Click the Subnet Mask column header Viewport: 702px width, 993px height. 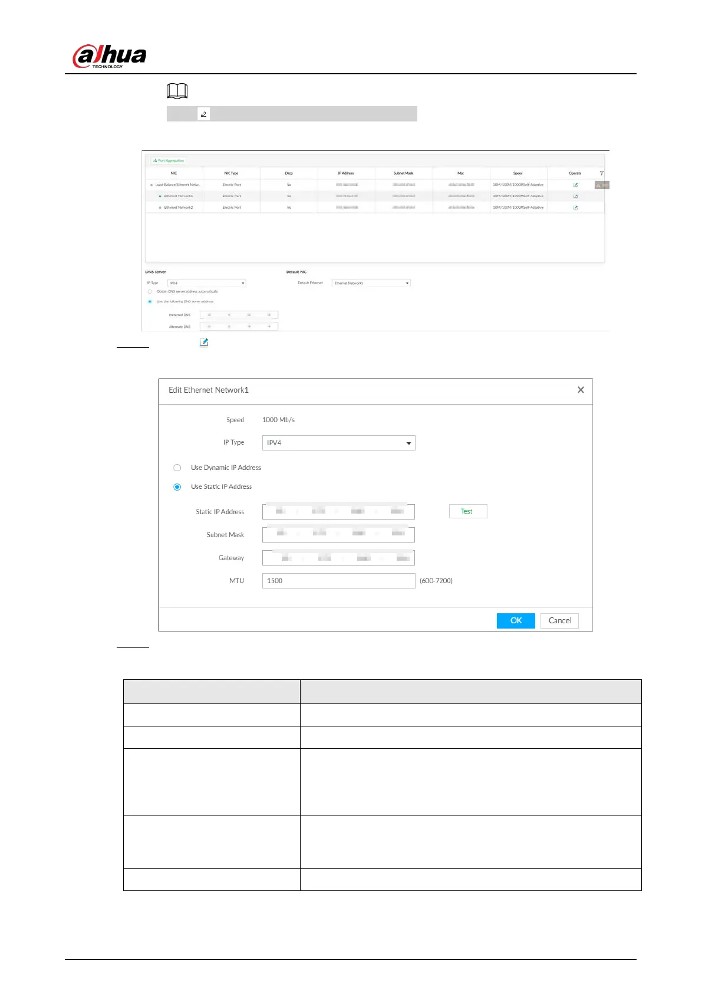(x=404, y=173)
